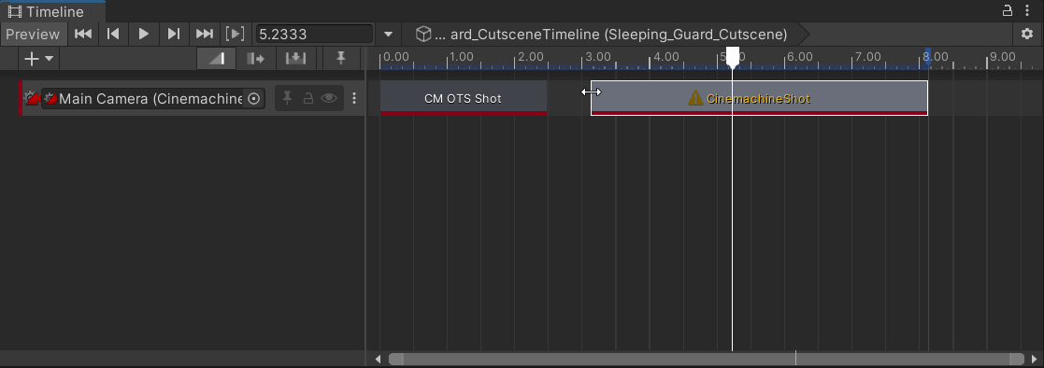Lock the Main Camera track

(x=307, y=98)
